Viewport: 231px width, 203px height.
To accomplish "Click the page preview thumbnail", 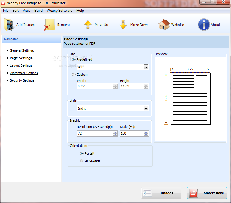I will point(190,98).
